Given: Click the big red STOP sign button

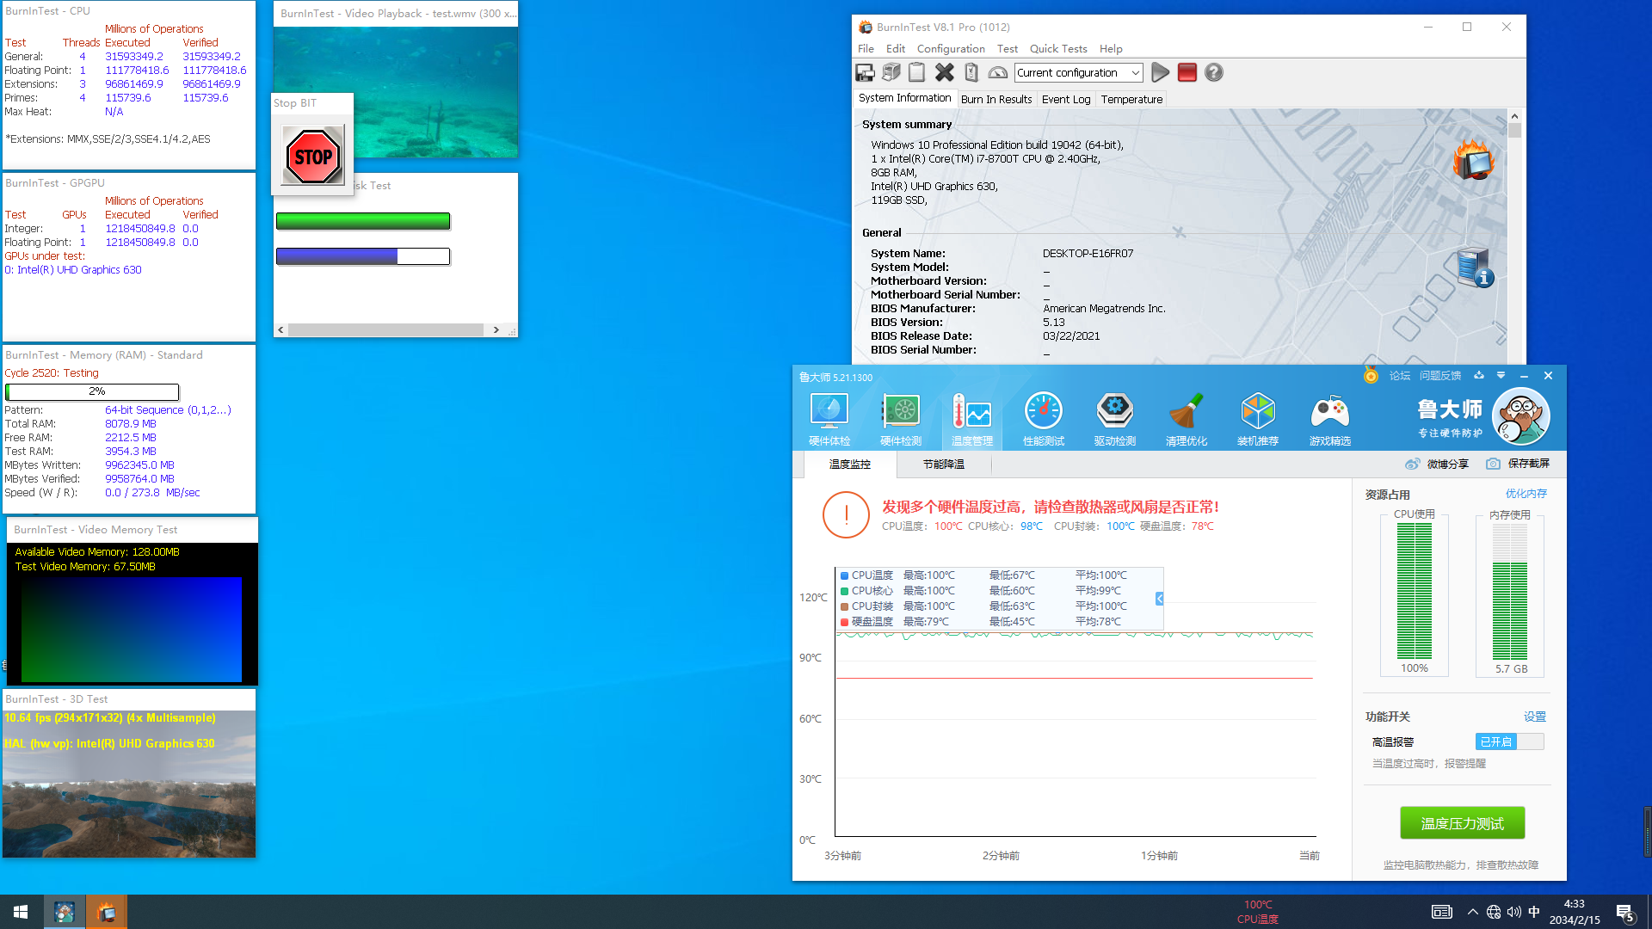Looking at the screenshot, I should coord(313,157).
